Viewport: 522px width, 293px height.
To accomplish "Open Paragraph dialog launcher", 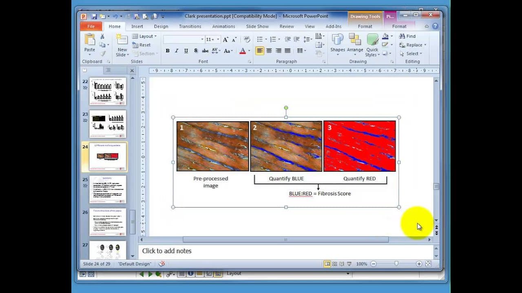I will coord(324,62).
